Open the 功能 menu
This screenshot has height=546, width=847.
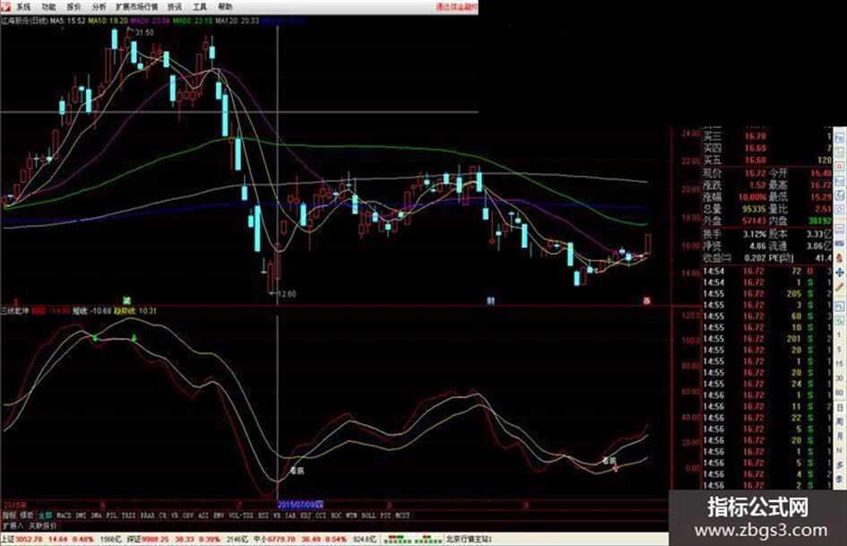[48, 6]
